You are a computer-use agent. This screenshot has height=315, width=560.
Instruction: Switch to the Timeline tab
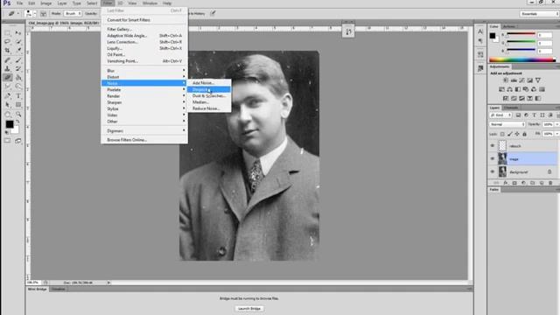[x=58, y=289]
